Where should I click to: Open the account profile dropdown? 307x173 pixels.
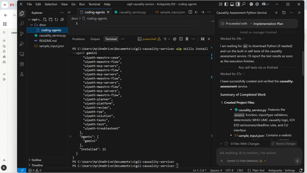click(x=265, y=4)
